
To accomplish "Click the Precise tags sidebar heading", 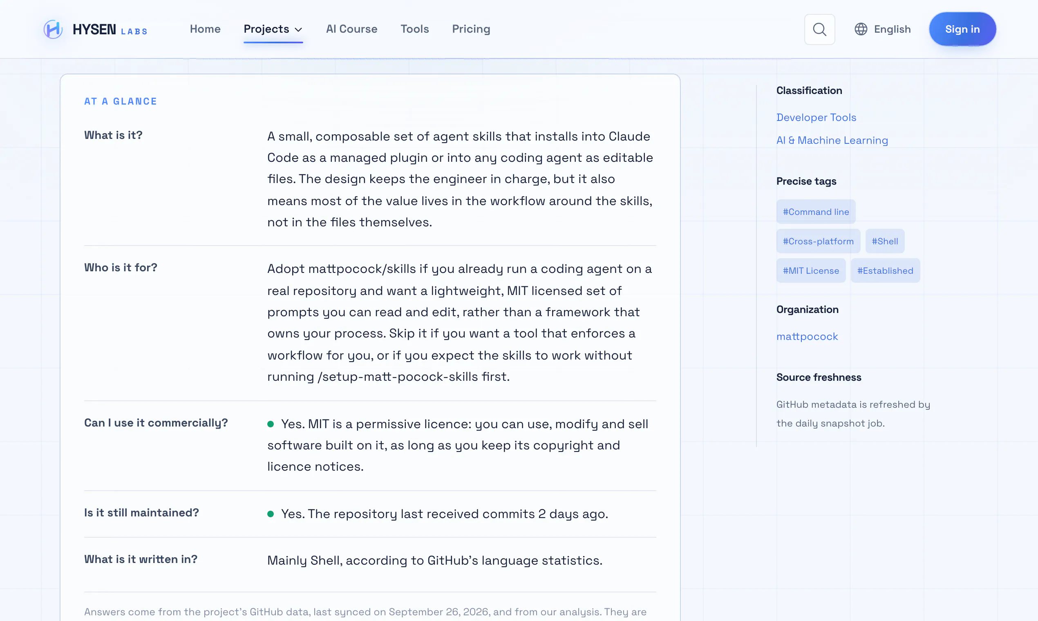I will click(806, 181).
